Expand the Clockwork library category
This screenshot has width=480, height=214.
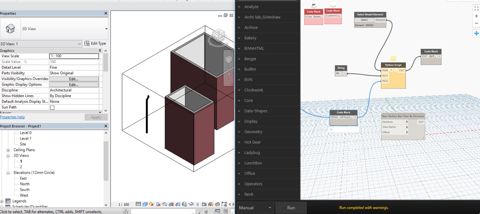pyautogui.click(x=253, y=90)
